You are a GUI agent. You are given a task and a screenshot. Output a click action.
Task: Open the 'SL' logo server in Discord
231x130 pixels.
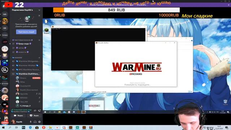click(5, 70)
